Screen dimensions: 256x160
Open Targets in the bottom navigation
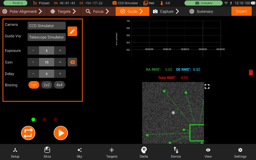112,153
